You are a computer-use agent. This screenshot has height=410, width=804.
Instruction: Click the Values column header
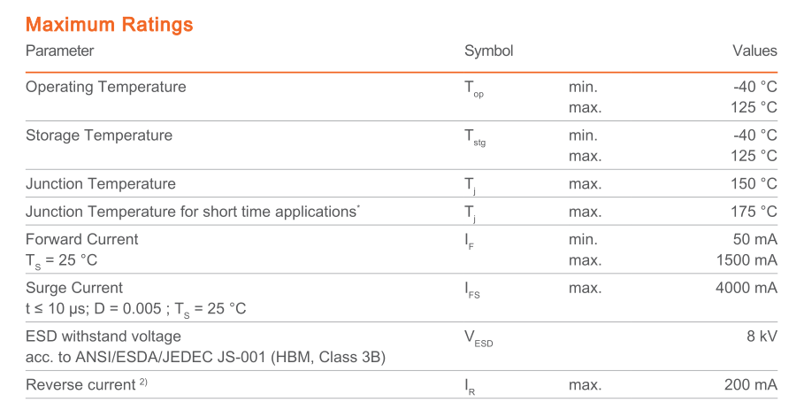(x=754, y=51)
